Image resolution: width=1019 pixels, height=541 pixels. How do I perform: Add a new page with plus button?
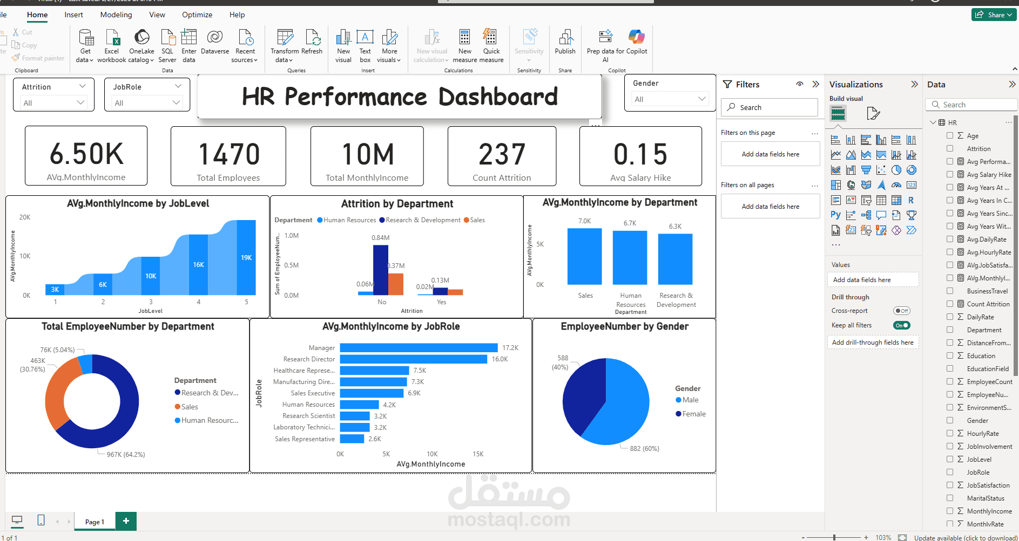(x=126, y=521)
